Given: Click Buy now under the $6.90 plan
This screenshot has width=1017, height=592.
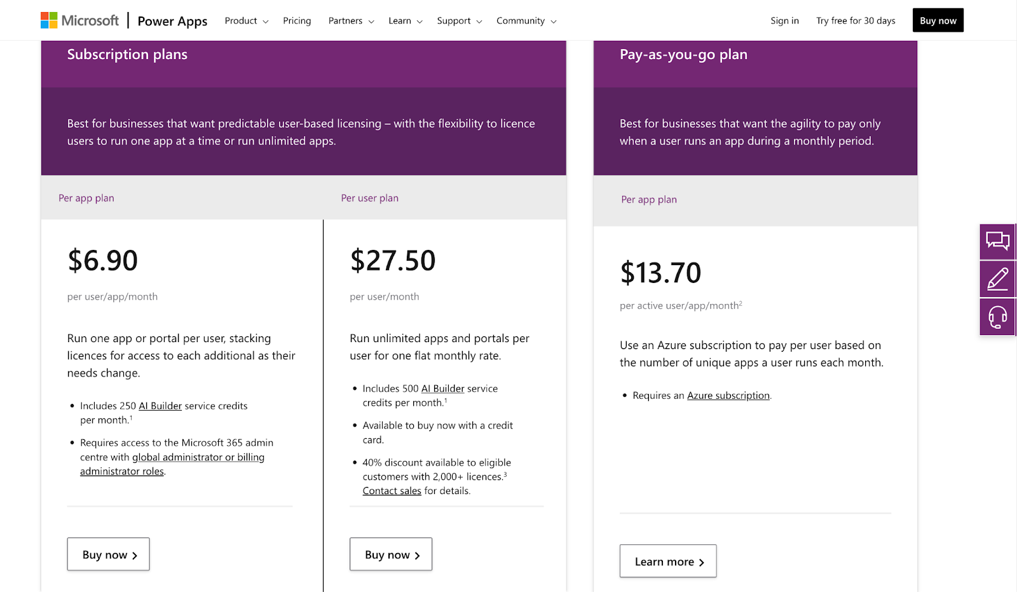Looking at the screenshot, I should [109, 554].
